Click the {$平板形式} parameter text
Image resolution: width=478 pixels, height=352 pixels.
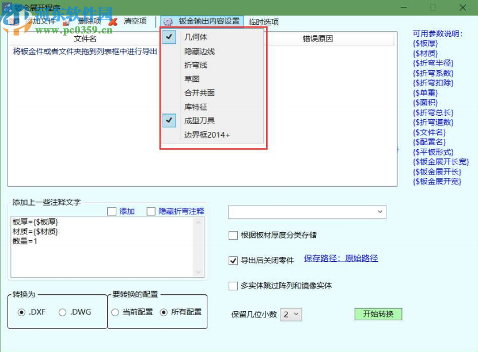click(433, 152)
